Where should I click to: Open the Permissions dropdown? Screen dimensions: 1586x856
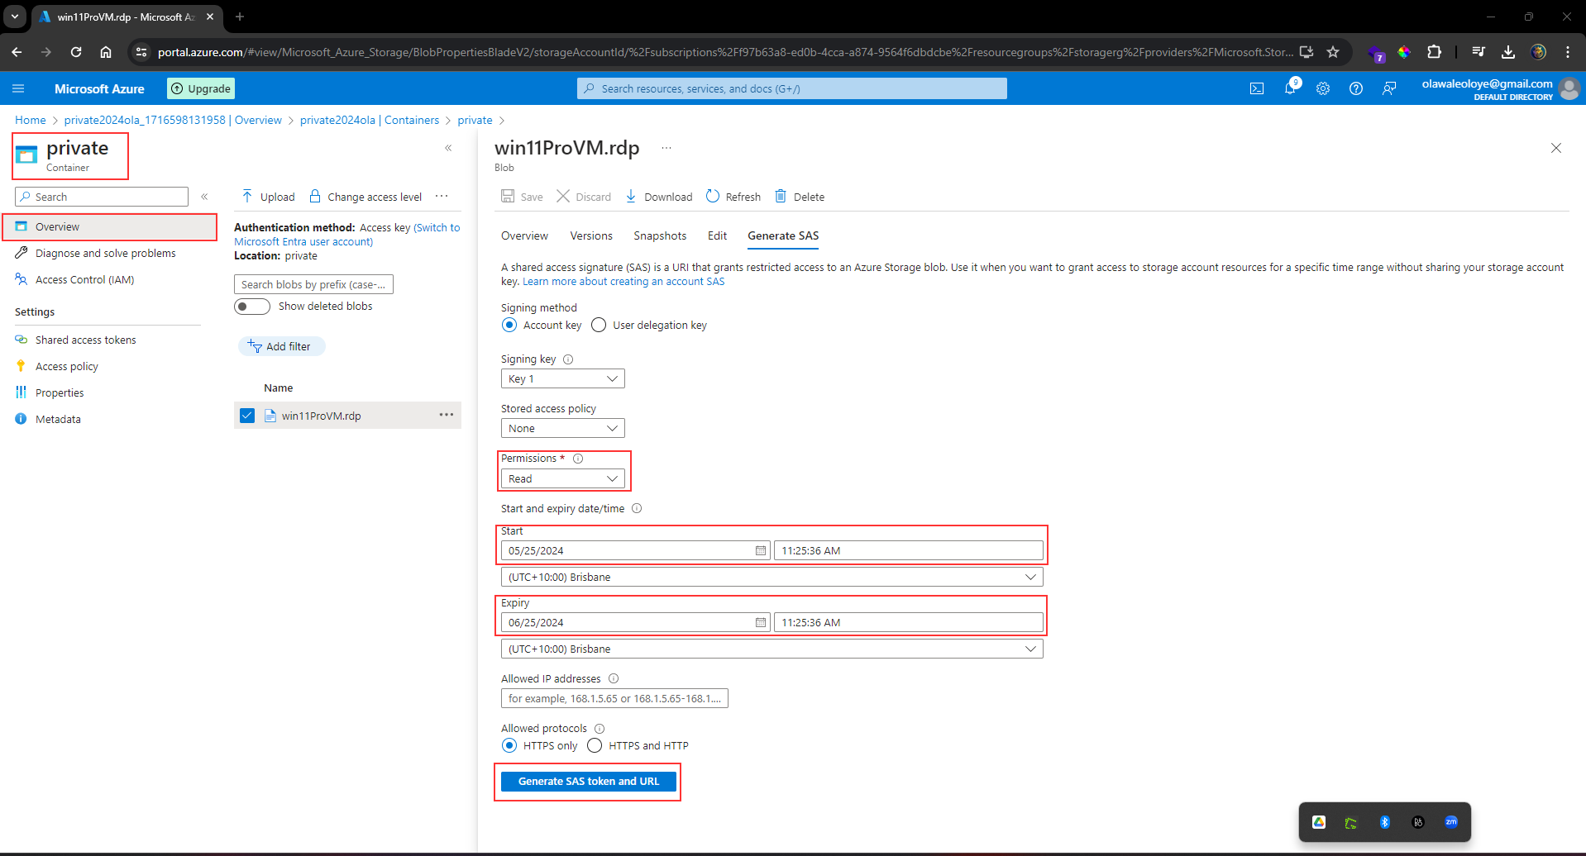(562, 478)
